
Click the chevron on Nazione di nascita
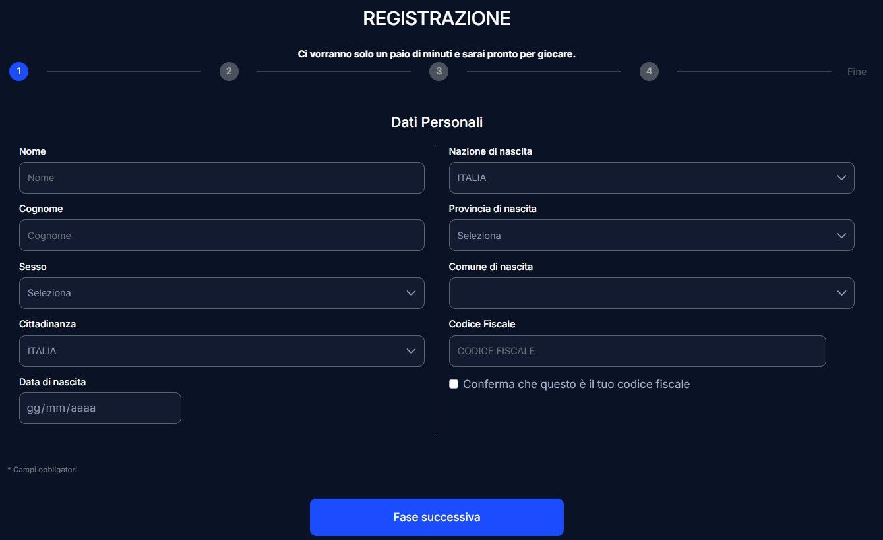click(x=841, y=178)
